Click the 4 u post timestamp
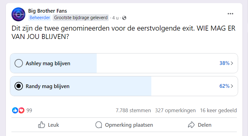 115,18
